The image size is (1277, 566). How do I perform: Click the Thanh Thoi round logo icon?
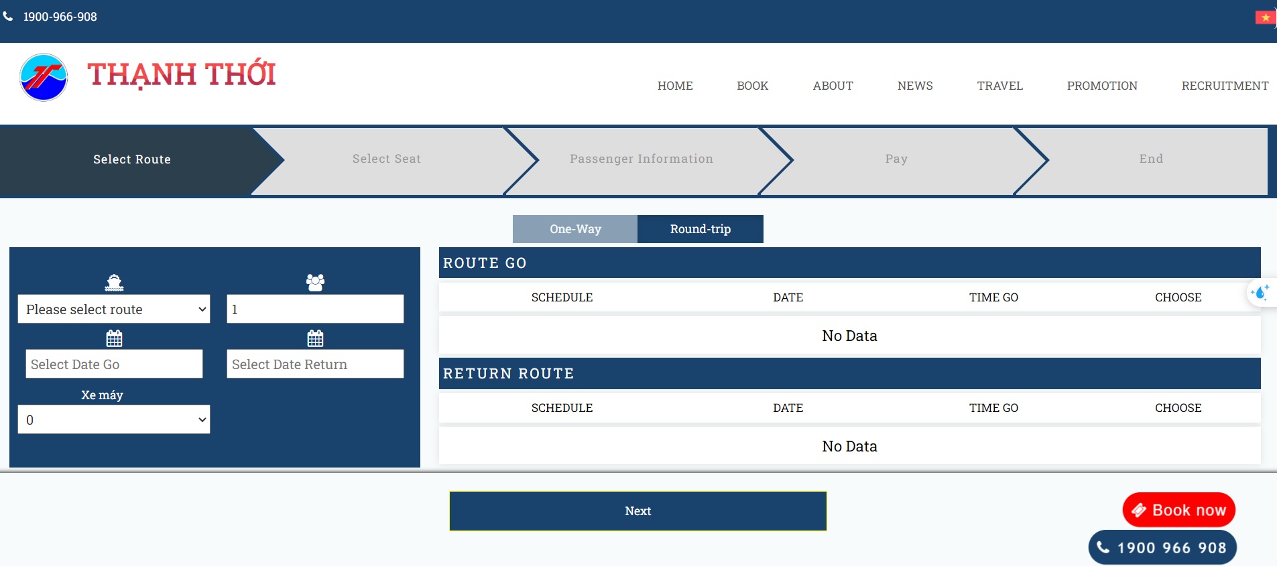[x=44, y=78]
